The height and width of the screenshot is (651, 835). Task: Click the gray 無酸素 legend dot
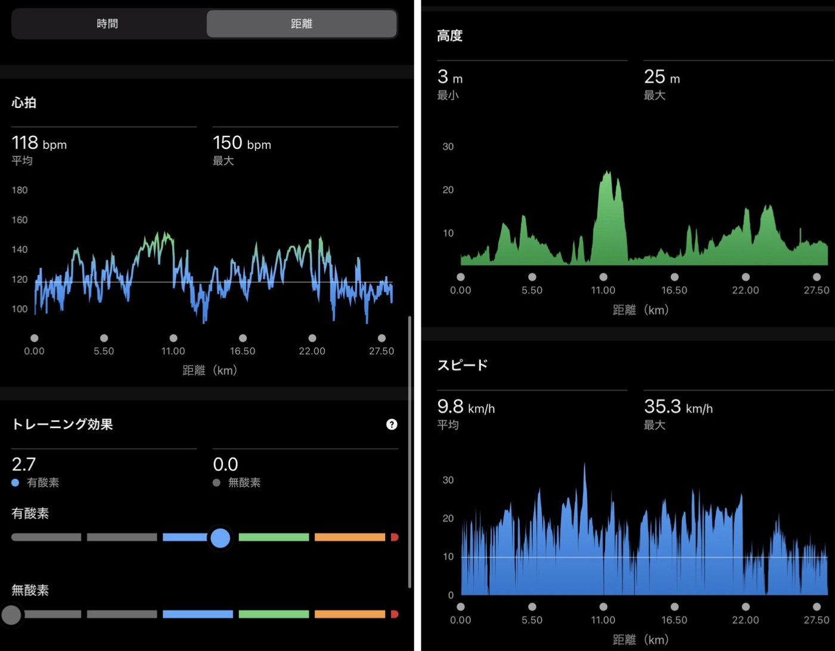pos(216,483)
